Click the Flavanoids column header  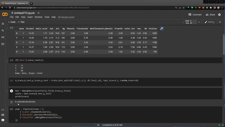(82, 29)
